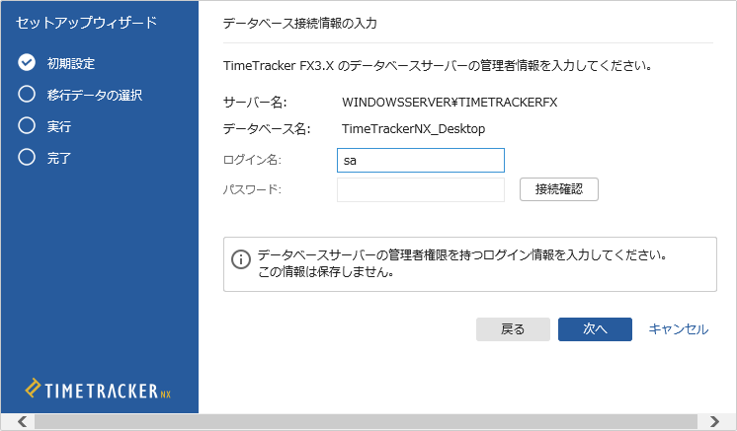The width and height of the screenshot is (737, 431).
Task: Click the 実行 step circle
Action: point(27,125)
